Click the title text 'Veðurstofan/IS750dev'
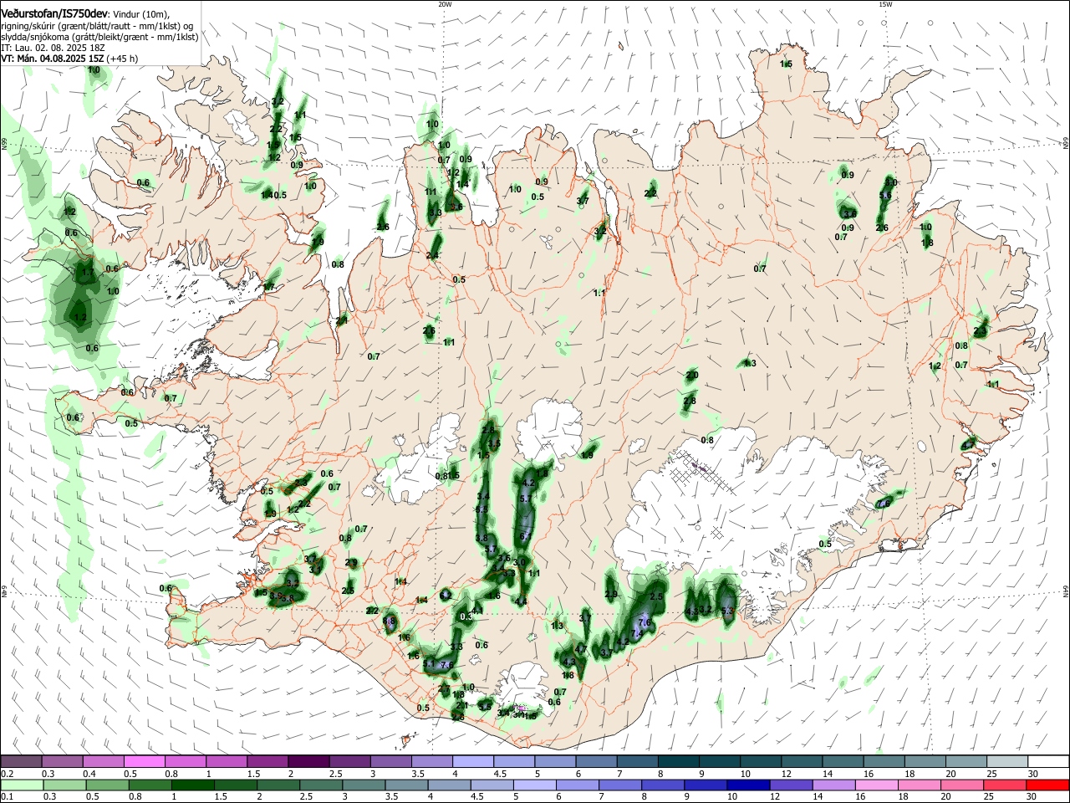 54,13
